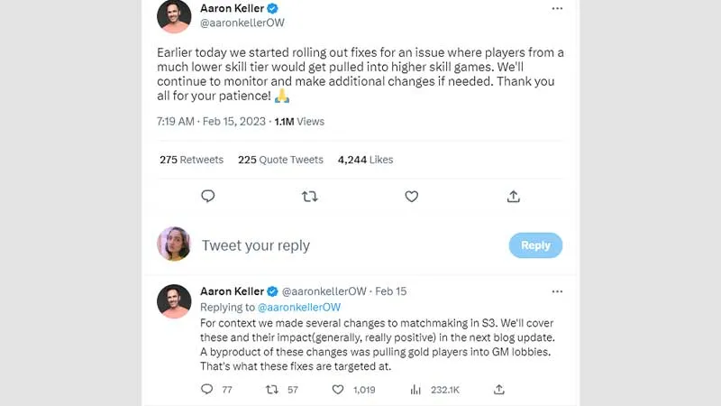Open the @aaronkellerOW mention link
The image size is (721, 406).
pyautogui.click(x=299, y=307)
